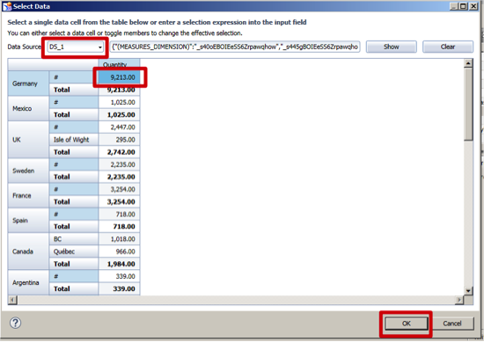484x342 pixels.
Task: Select France # cell 3,254.00
Action: click(119, 189)
